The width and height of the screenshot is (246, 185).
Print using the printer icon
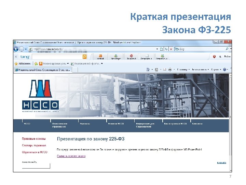pos(170,70)
